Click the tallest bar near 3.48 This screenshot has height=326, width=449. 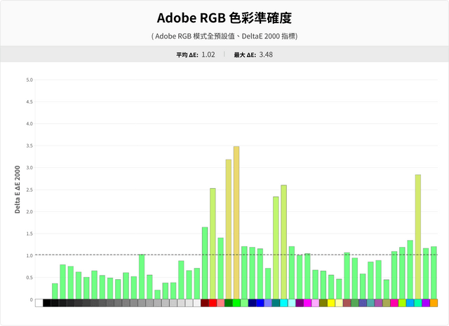tap(236, 222)
